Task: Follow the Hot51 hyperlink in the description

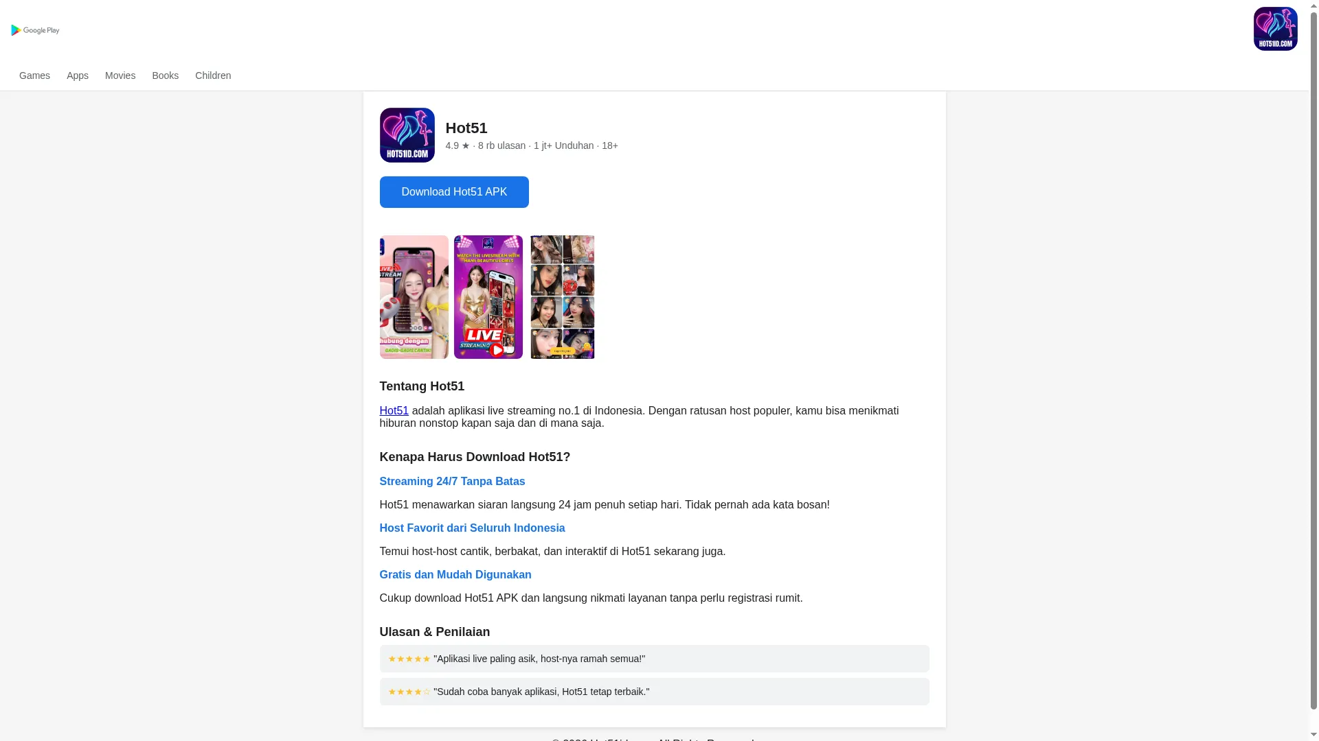Action: (394, 410)
